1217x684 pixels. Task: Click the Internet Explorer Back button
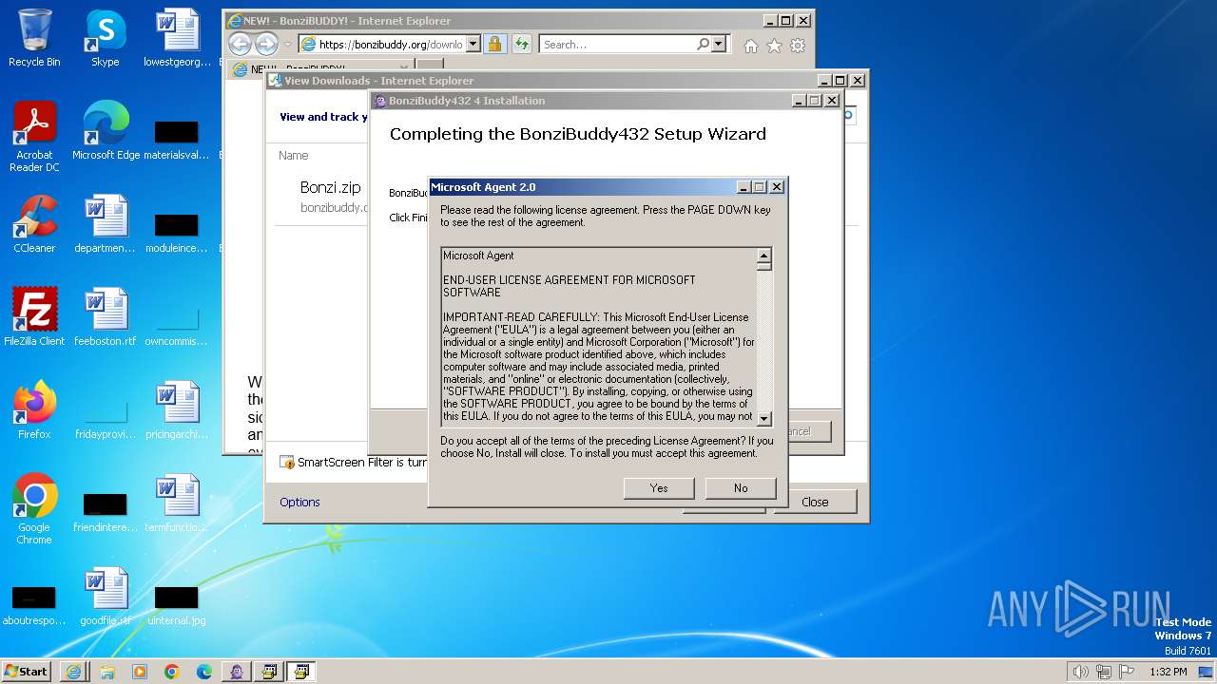[x=240, y=44]
